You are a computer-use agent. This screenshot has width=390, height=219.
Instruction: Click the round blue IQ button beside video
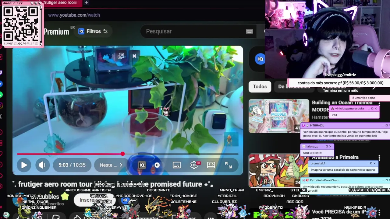click(261, 59)
